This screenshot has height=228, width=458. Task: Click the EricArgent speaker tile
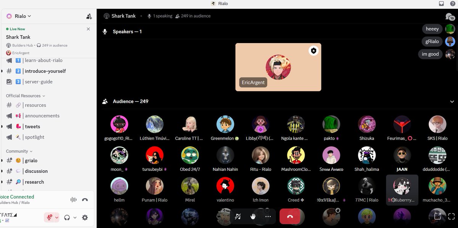pos(278,67)
